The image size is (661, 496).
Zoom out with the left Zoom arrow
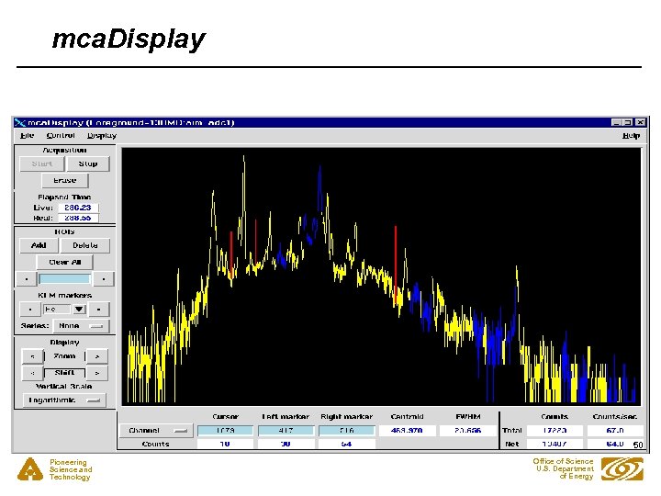32,356
